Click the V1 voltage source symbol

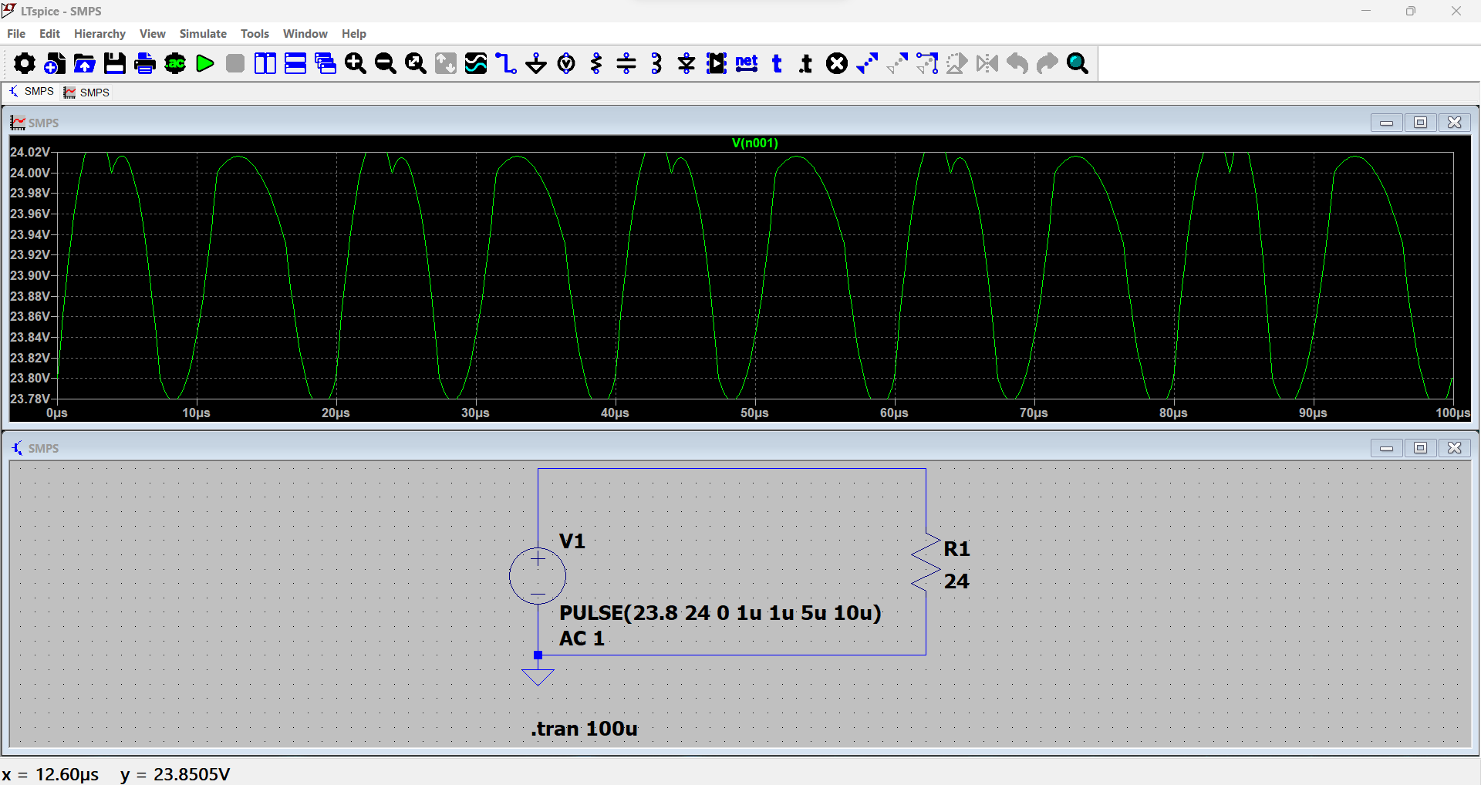tap(538, 576)
